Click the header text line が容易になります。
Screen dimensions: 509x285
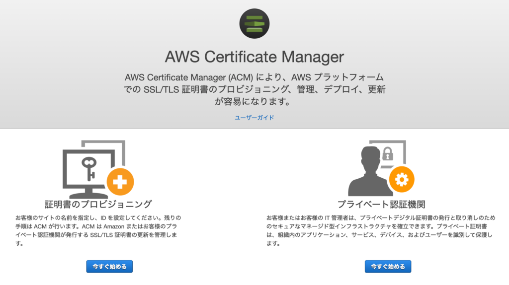(254, 101)
